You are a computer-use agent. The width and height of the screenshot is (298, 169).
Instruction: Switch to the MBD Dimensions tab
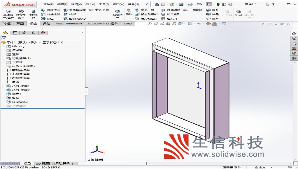click(x=69, y=24)
